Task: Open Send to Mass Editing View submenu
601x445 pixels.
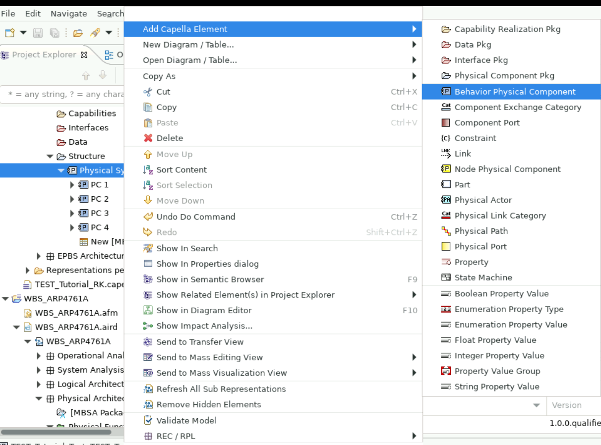Action: [x=273, y=357]
